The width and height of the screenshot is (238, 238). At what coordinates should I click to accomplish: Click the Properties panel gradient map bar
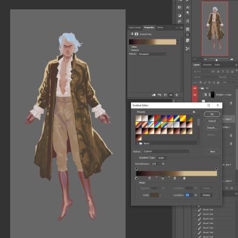[153, 42]
